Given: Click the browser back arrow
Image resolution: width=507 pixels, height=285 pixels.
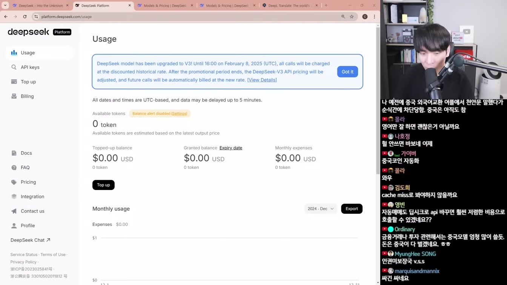Looking at the screenshot, I should tap(6, 17).
